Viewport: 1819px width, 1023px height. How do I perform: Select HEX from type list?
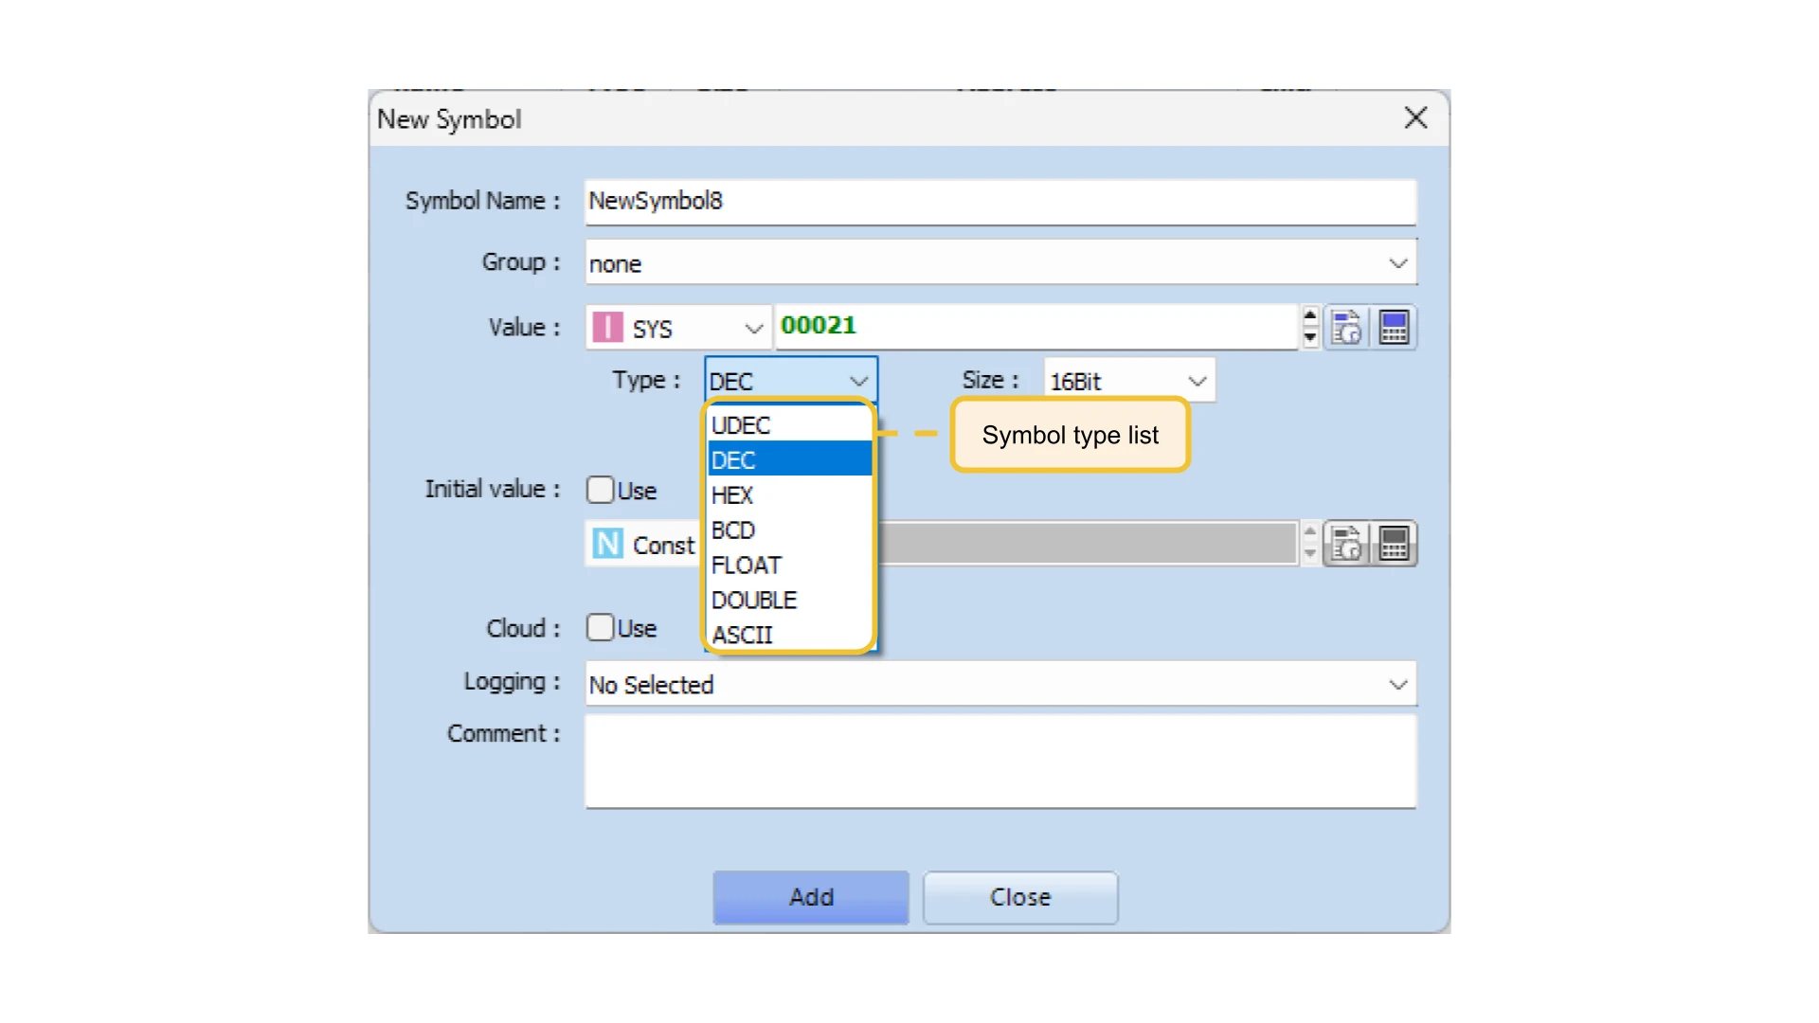pos(789,495)
